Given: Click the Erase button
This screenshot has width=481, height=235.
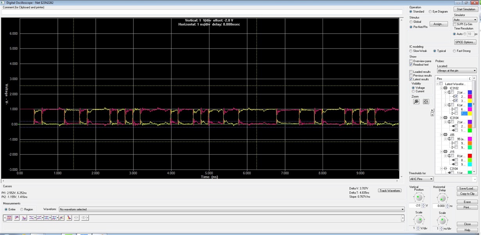Looking at the screenshot, I should pos(467,202).
